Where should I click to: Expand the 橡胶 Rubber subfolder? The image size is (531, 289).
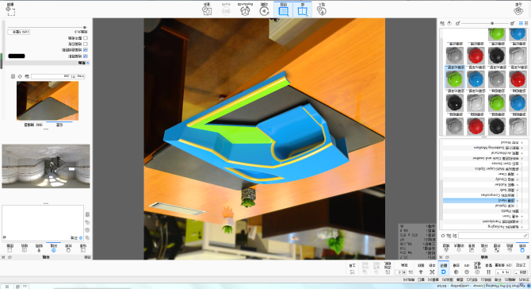[x=518, y=184]
